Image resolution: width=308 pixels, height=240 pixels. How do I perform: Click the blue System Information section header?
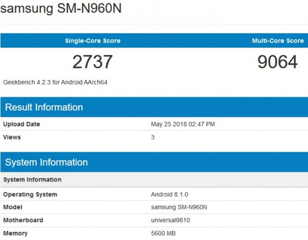(x=46, y=162)
